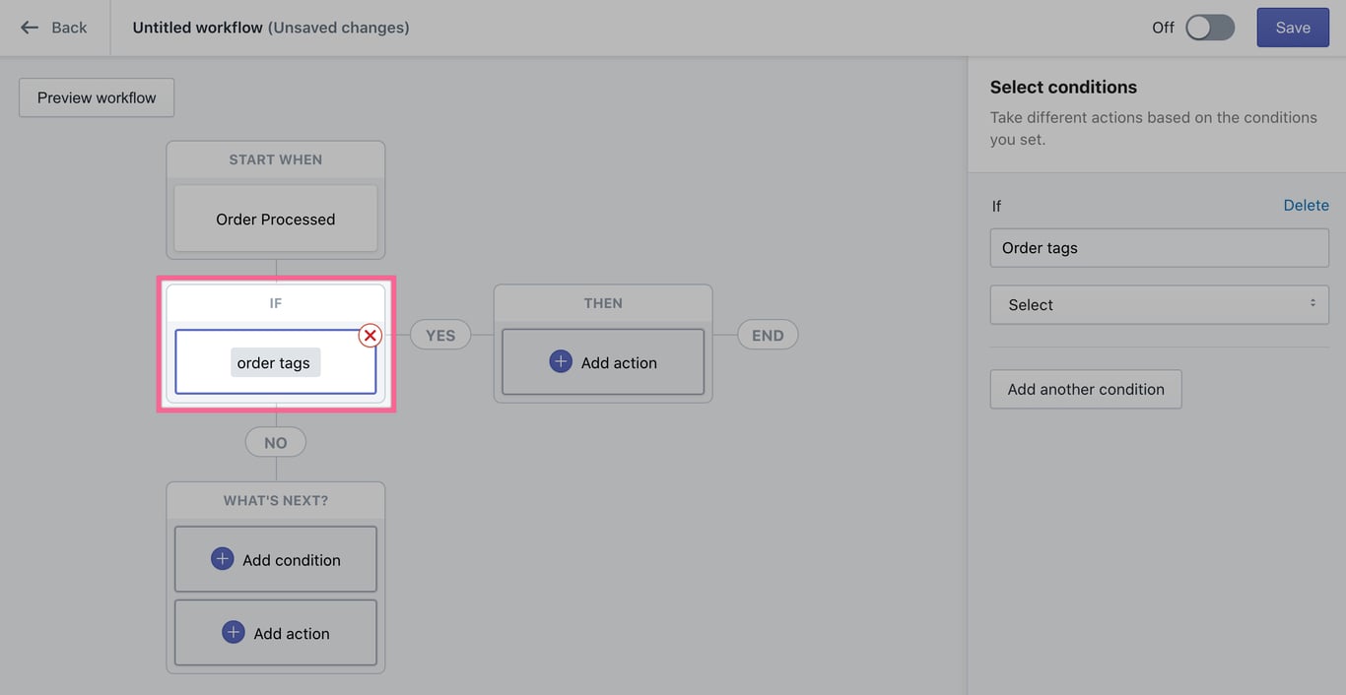
Task: Click plus icon in What's Next Add action
Action: point(234,632)
